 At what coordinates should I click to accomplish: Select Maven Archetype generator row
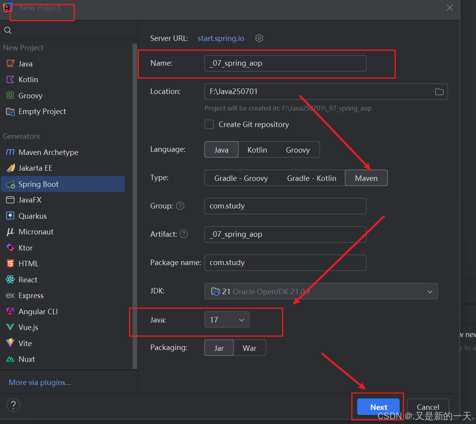(63, 152)
